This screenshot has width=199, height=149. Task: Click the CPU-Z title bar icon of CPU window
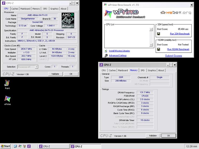[4, 3]
